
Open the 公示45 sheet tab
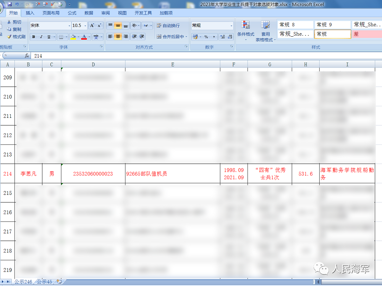[44, 282]
